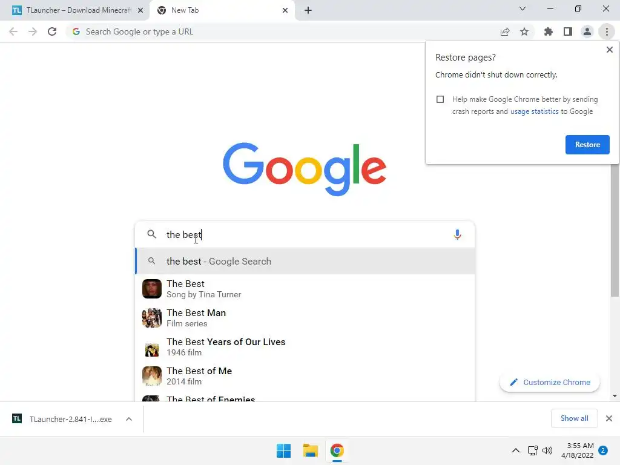Choose The Best song by Tina Turner
This screenshot has height=465, width=620.
(x=305, y=289)
